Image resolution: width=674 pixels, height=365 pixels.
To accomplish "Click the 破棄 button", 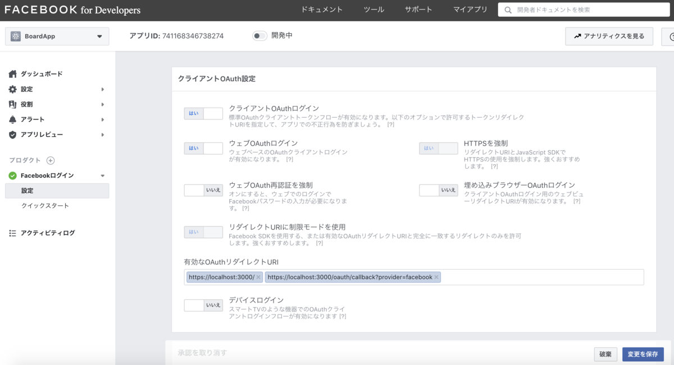I will (605, 354).
